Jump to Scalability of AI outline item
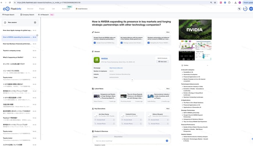 (188, 72)
